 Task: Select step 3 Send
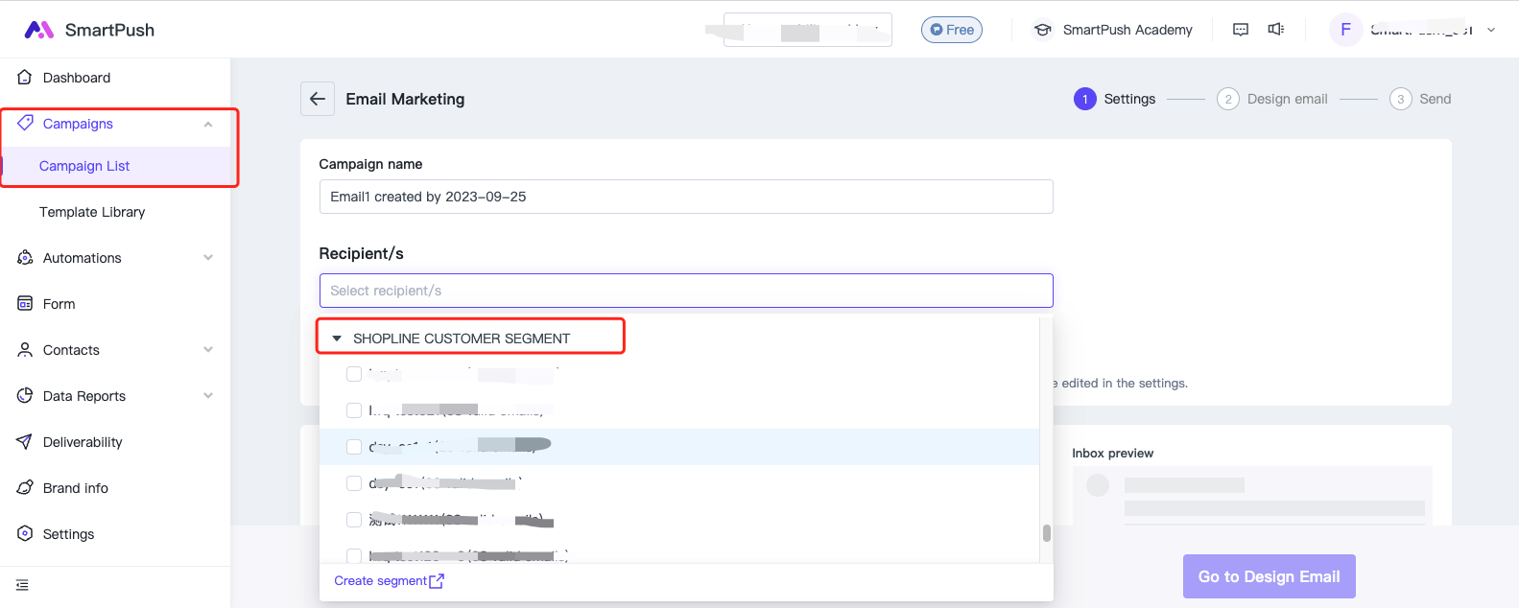(x=1420, y=99)
